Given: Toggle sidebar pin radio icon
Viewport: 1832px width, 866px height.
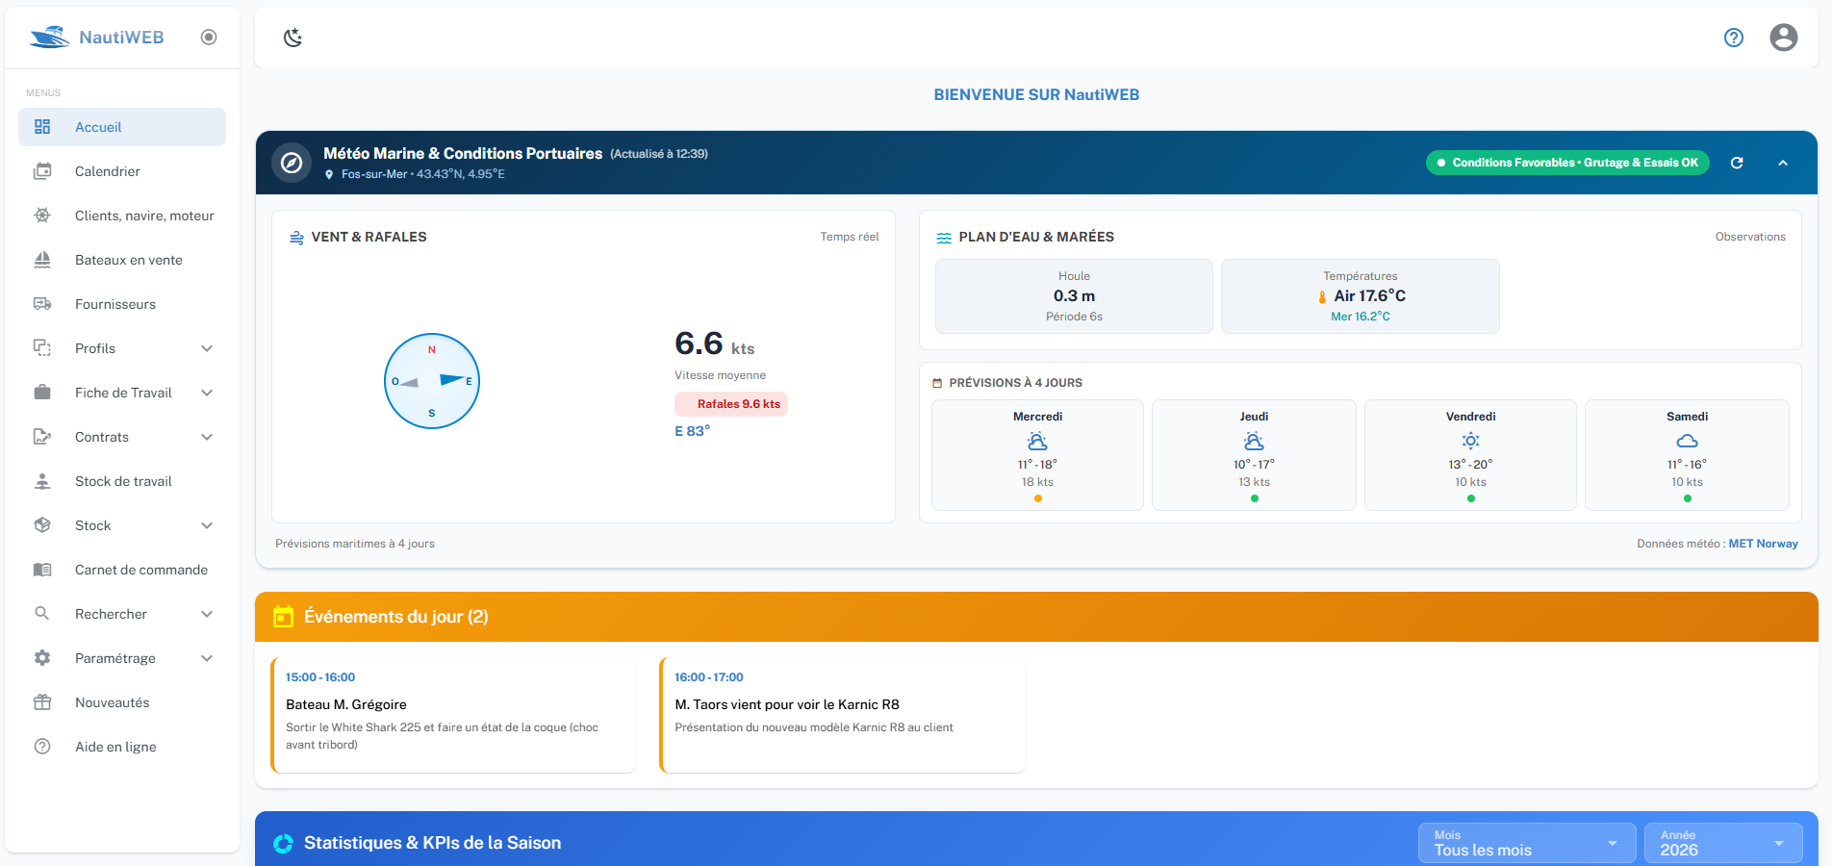Looking at the screenshot, I should point(209,38).
